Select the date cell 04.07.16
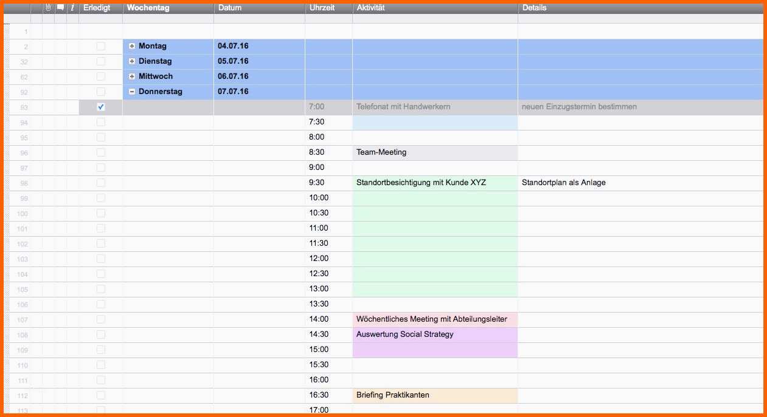This screenshot has height=417, width=767. [x=260, y=46]
